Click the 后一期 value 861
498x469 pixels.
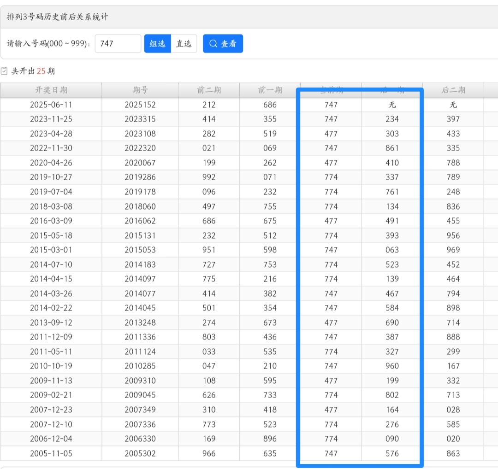392,148
